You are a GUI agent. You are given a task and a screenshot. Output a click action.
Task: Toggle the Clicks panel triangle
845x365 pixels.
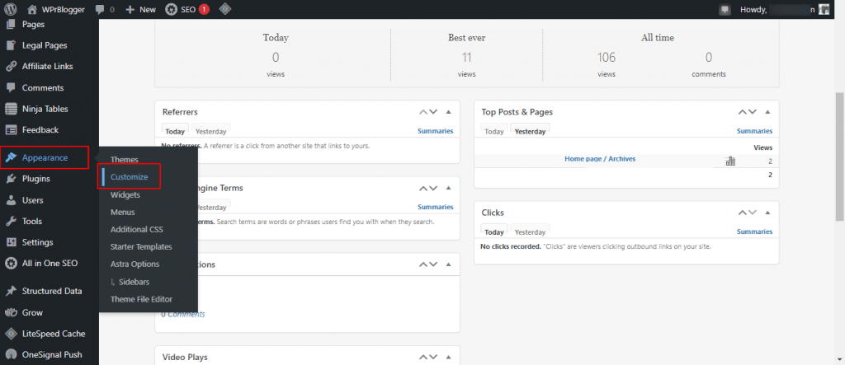click(x=767, y=213)
